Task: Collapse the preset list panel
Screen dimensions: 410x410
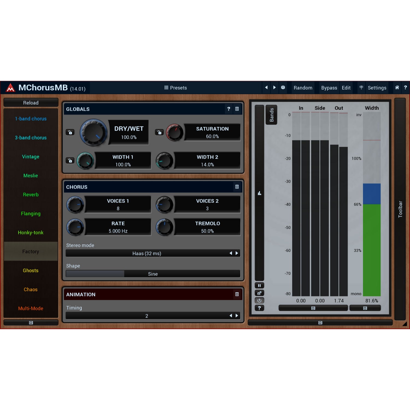Action: coord(31,323)
